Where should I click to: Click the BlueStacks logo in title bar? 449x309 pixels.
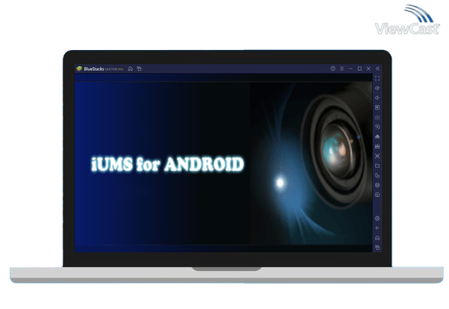coord(79,69)
